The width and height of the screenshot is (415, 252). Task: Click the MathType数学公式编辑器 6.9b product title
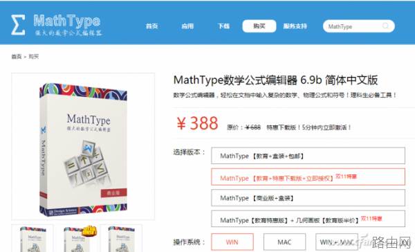[x=275, y=80]
